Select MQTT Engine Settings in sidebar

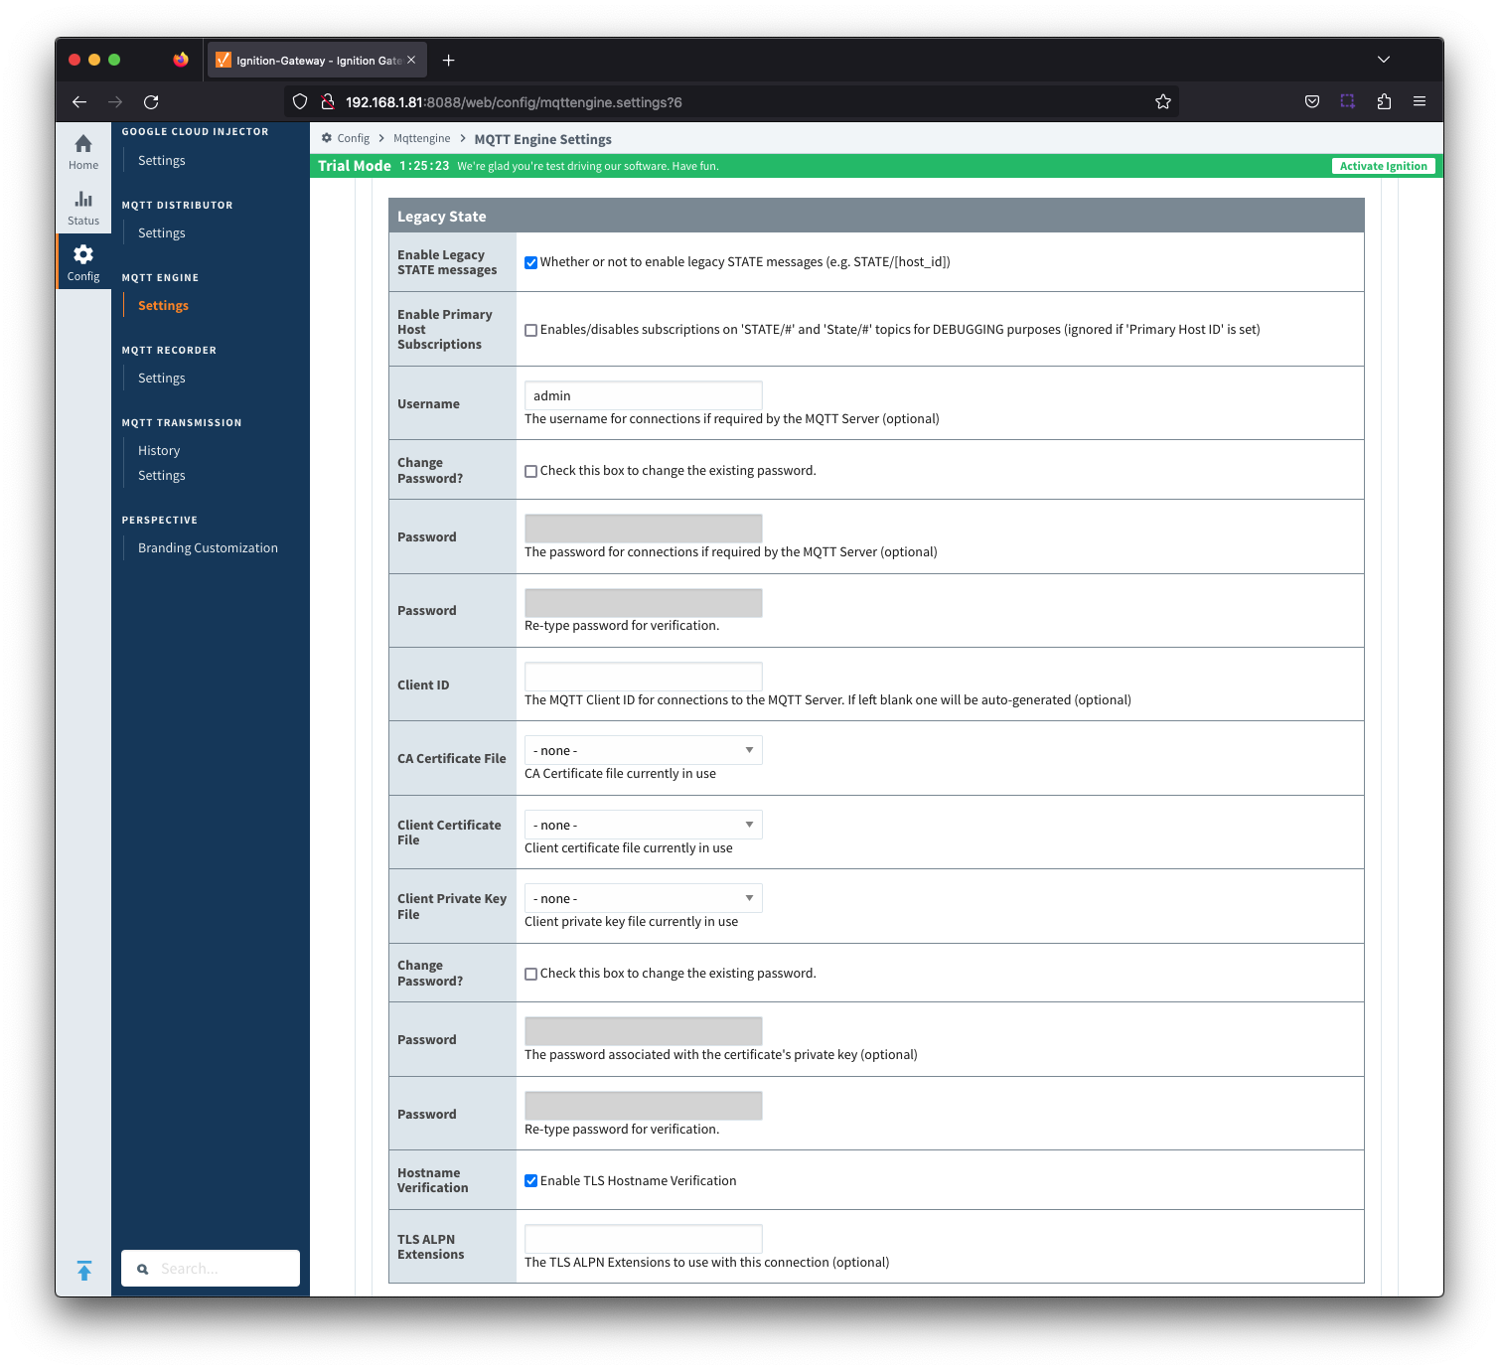pyautogui.click(x=163, y=305)
